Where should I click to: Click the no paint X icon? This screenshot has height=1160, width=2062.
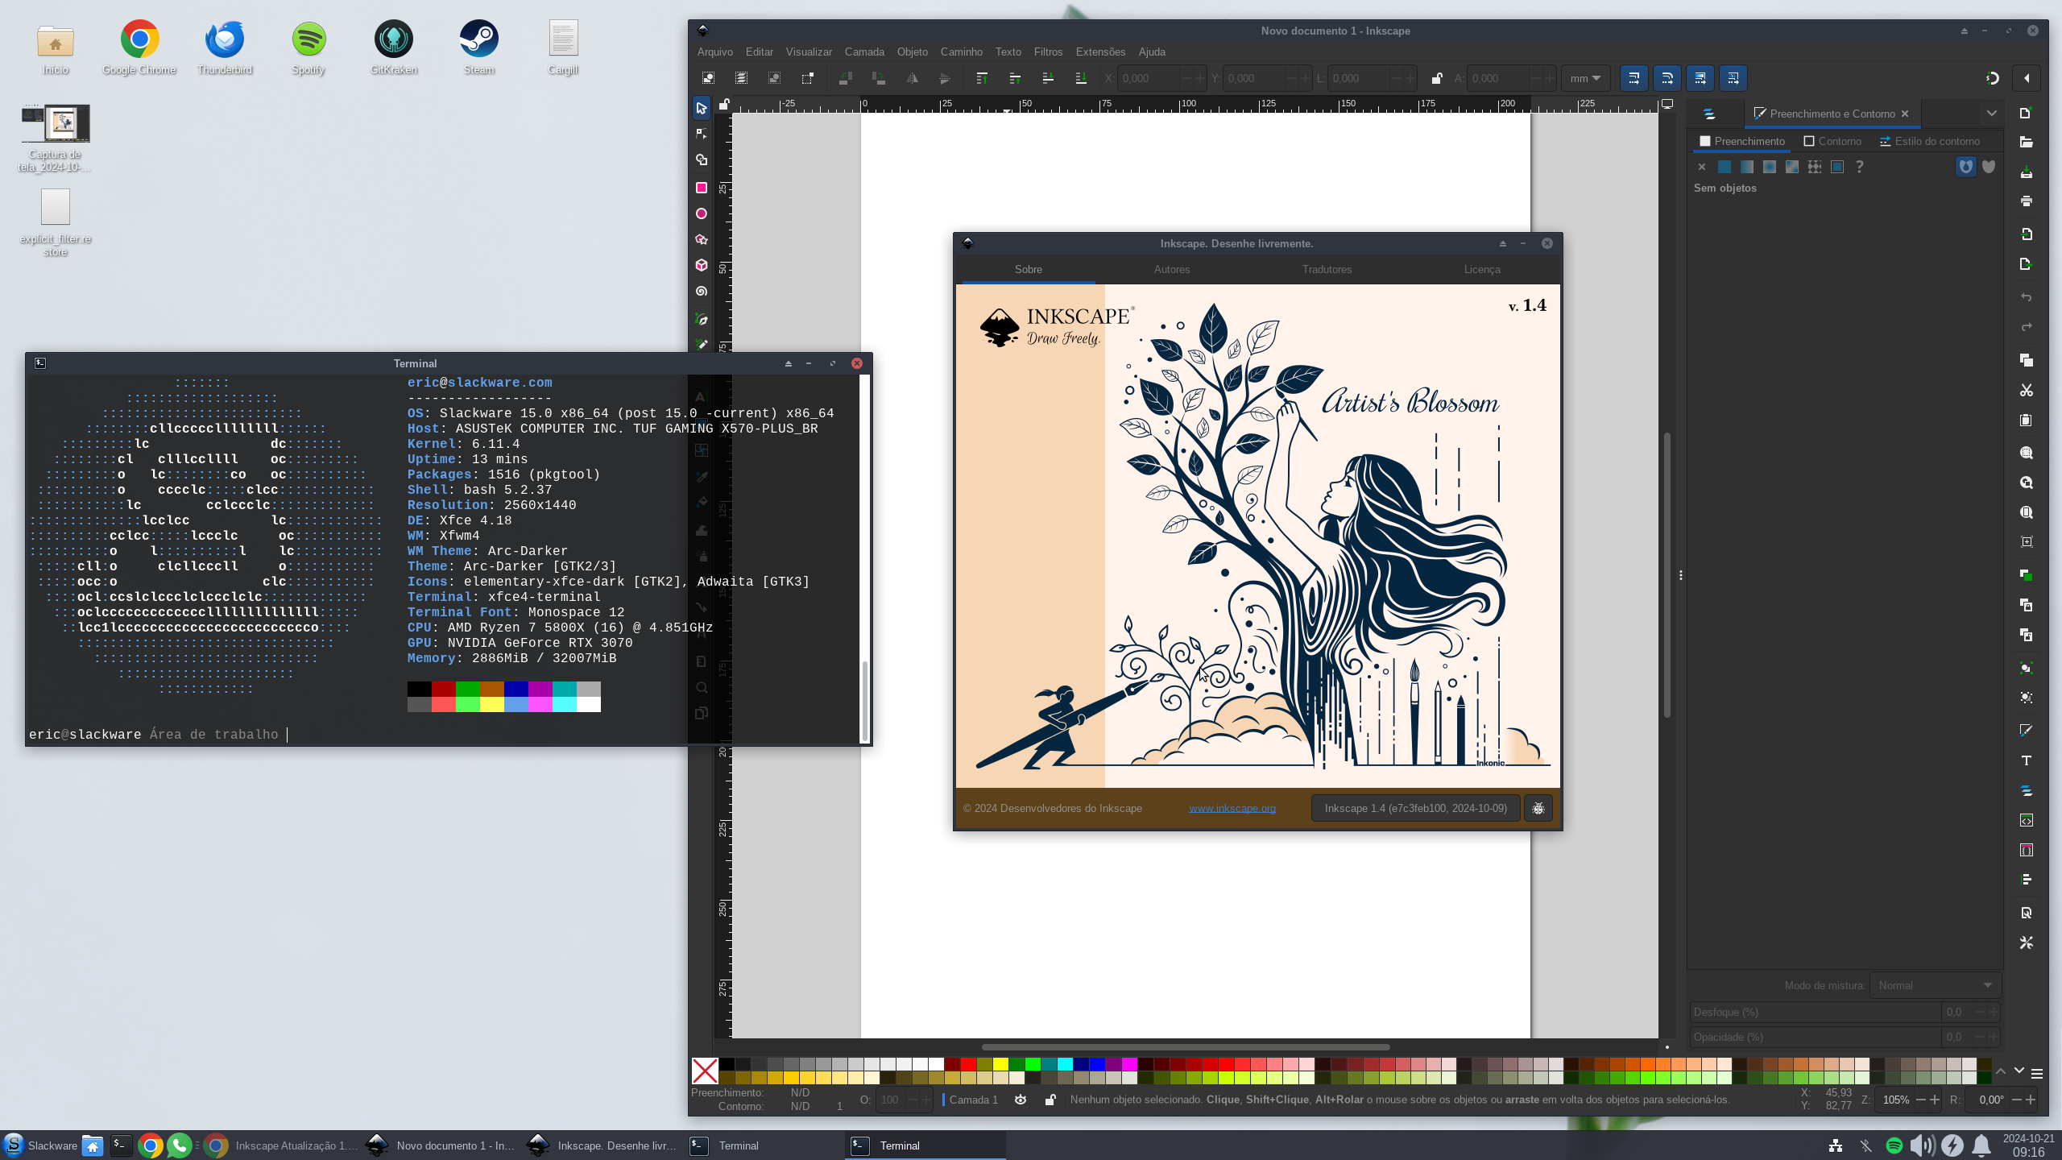[1702, 167]
